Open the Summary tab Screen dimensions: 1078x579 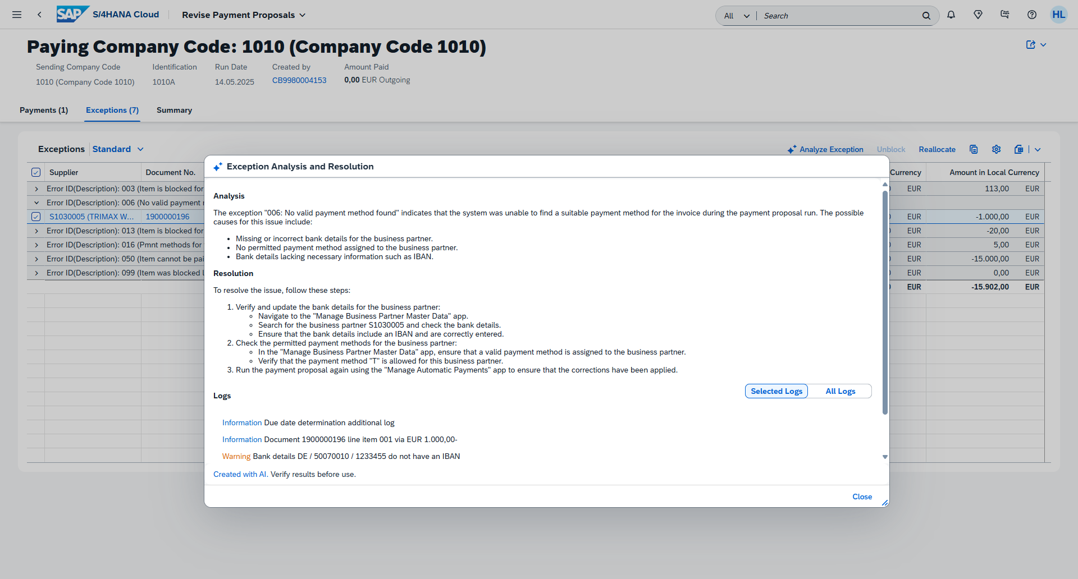(174, 111)
